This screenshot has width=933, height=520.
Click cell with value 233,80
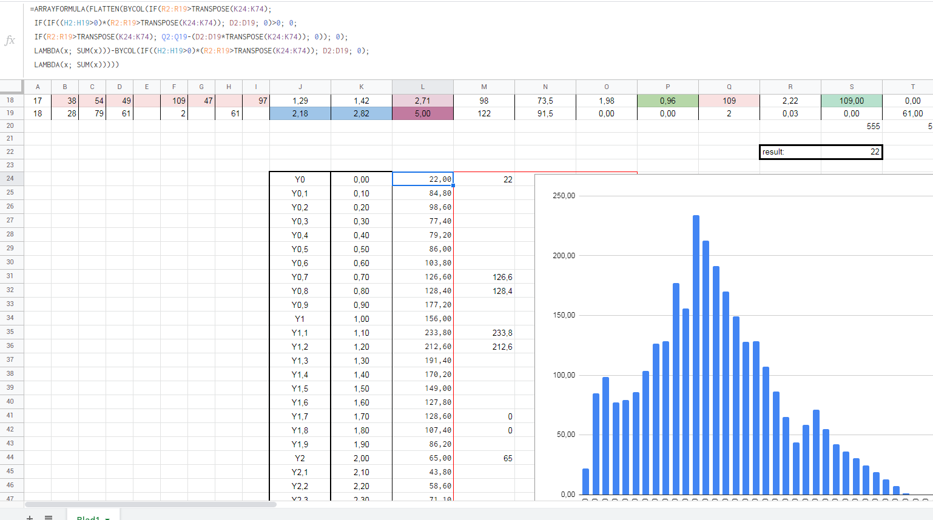point(423,333)
